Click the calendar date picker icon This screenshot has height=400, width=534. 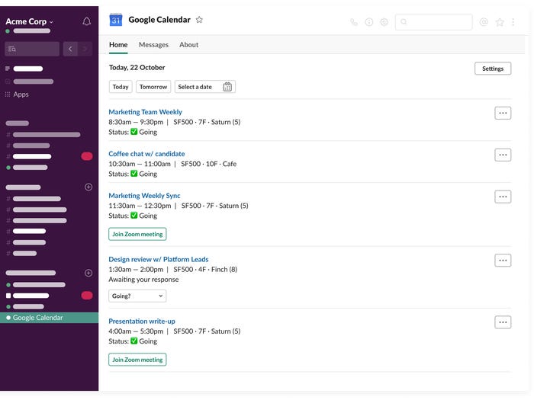pos(227,87)
